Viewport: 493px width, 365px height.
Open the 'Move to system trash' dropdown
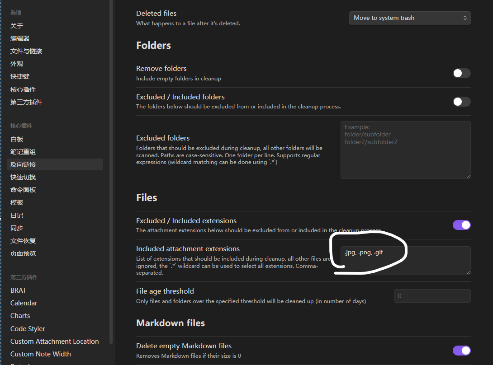click(409, 18)
